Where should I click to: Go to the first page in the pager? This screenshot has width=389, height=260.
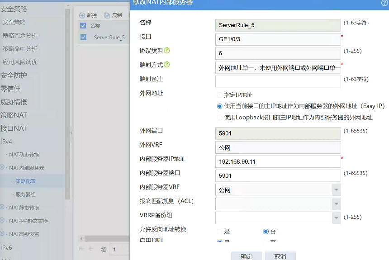[x=81, y=249]
